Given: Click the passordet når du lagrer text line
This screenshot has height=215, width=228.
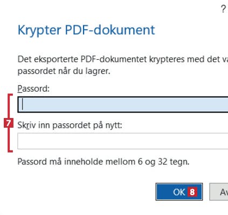Looking at the screenshot, I should (64, 71).
